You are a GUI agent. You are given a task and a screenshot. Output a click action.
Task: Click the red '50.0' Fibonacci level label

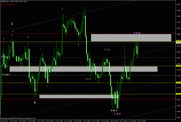174,33
